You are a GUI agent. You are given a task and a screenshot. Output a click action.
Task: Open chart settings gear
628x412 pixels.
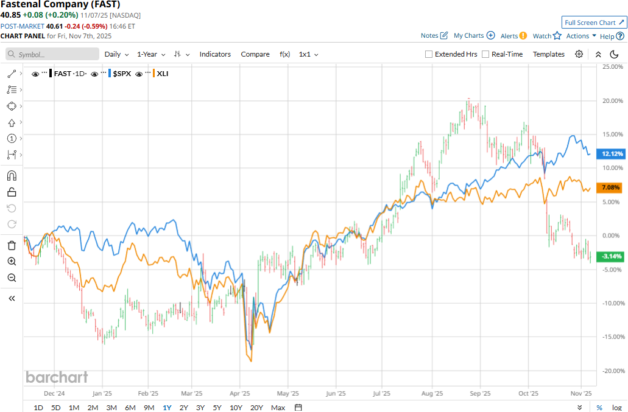579,54
